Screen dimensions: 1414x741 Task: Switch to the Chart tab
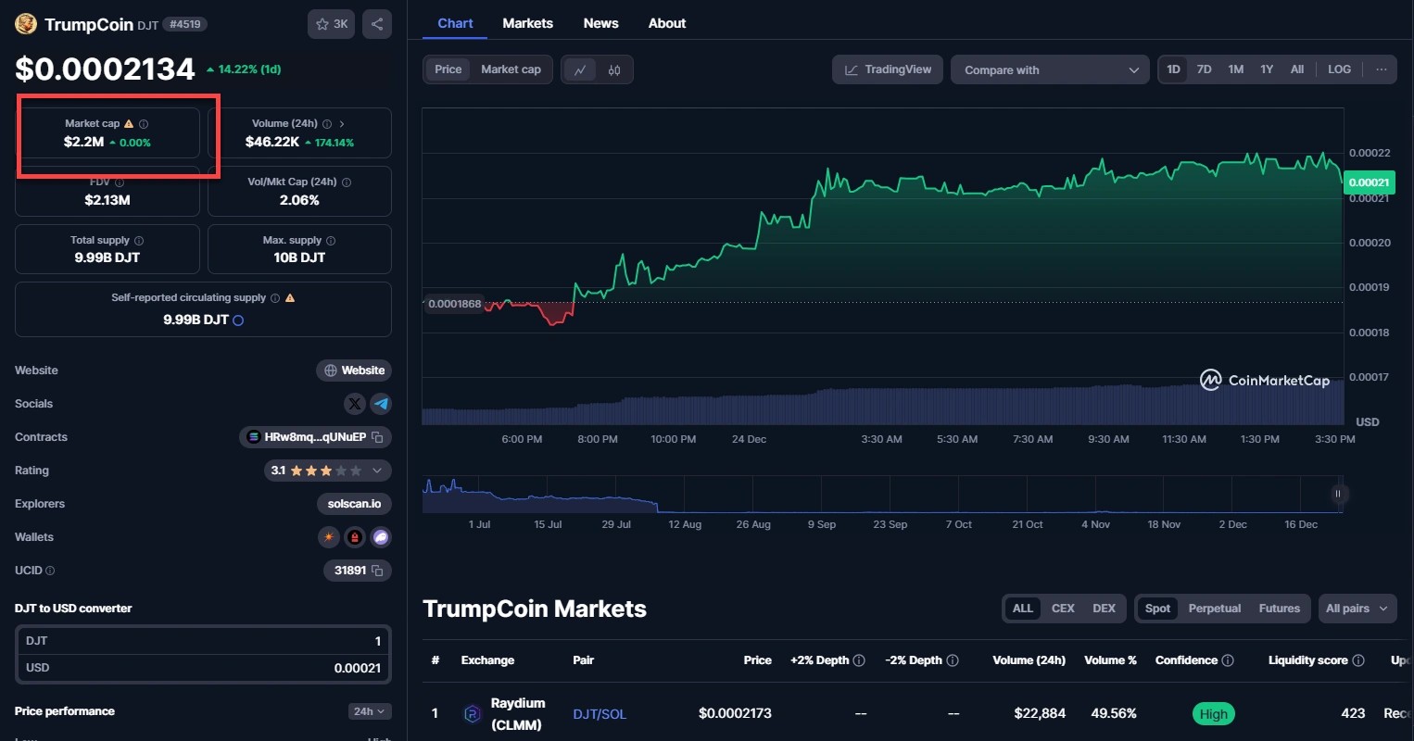[x=455, y=23]
